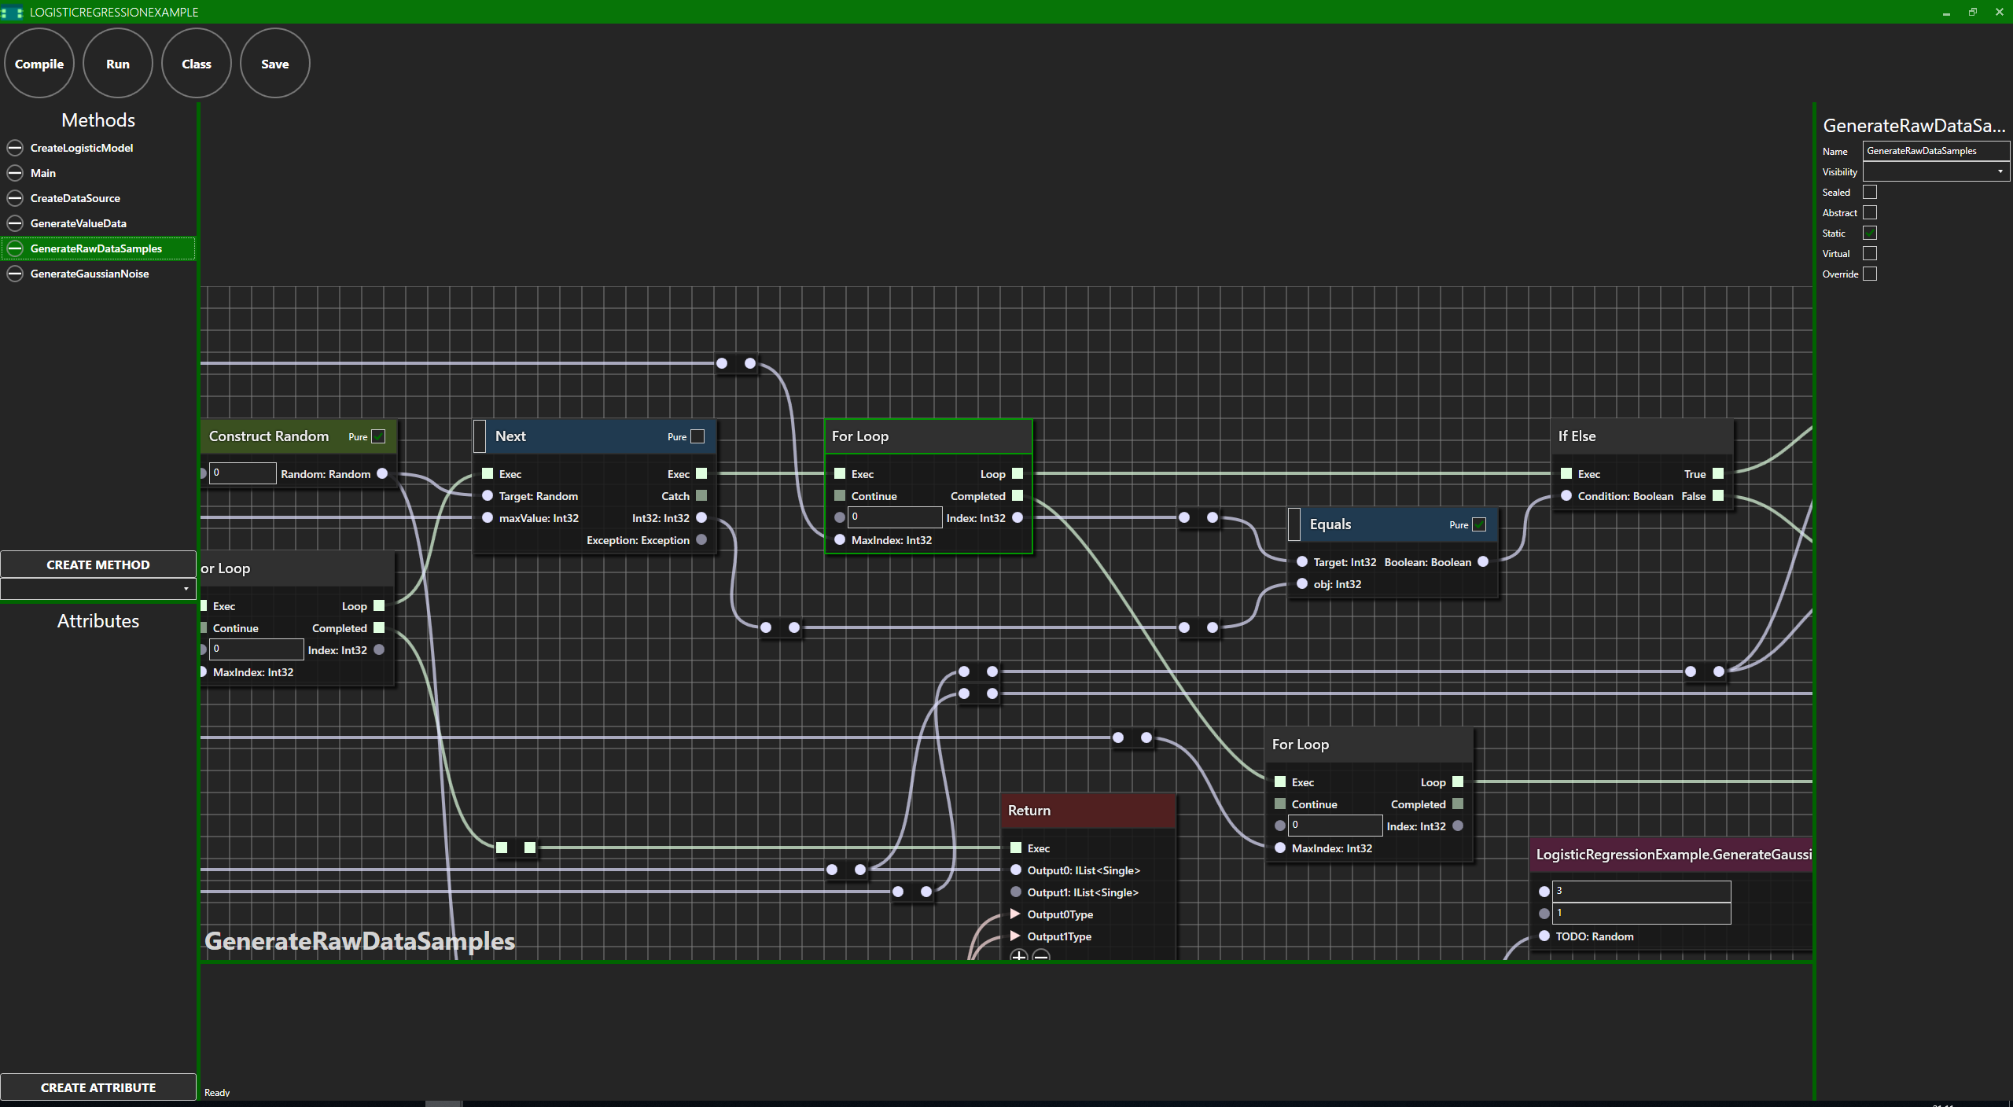Click the CREATE ATTRIBUTE button
Viewport: 2013px width, 1107px height.
click(98, 1087)
